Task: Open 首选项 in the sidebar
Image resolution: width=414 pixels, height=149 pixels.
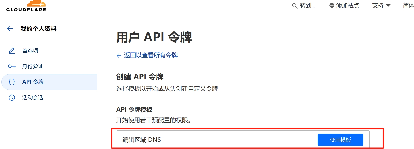Action: [x=30, y=51]
